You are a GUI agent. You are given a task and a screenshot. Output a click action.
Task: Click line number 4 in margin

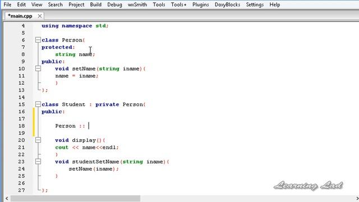pyautogui.click(x=23, y=26)
